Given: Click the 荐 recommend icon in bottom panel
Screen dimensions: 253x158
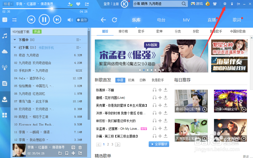Looking at the screenshot, I should click(x=73, y=147).
